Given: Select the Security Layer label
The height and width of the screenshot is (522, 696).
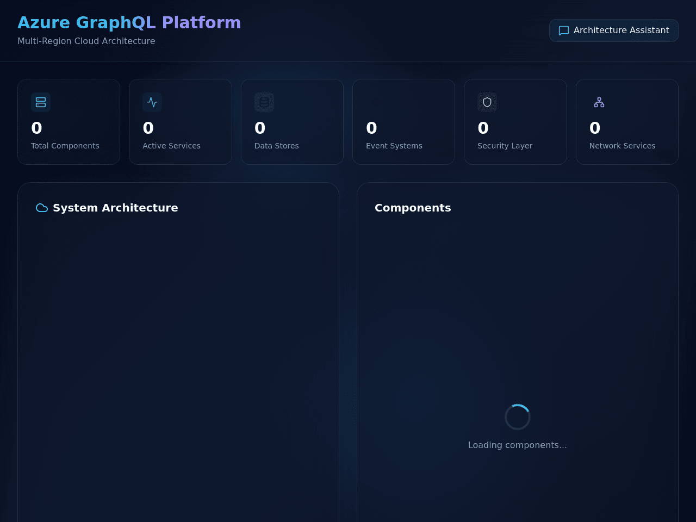Looking at the screenshot, I should [x=505, y=146].
